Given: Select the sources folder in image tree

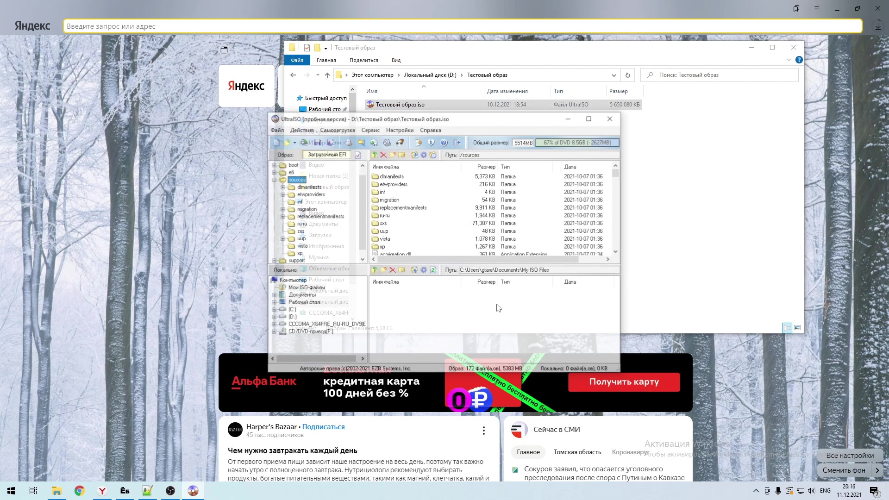Looking at the screenshot, I should coord(297,180).
